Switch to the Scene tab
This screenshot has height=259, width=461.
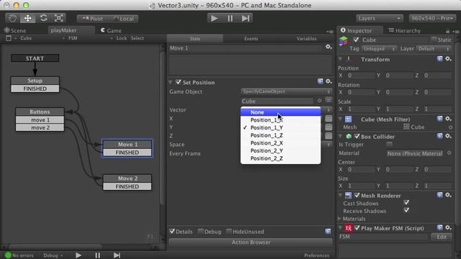tap(15, 30)
